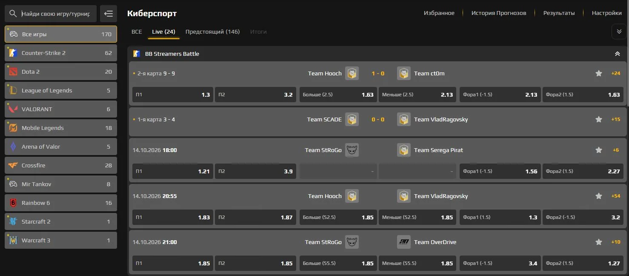629x276 pixels.
Task: Star the Team SCADE vs VladRagovsky match
Action: tap(599, 119)
